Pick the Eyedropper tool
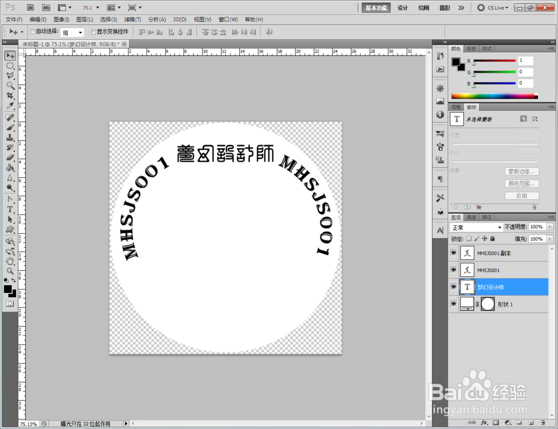The width and height of the screenshot is (558, 429). click(10, 105)
